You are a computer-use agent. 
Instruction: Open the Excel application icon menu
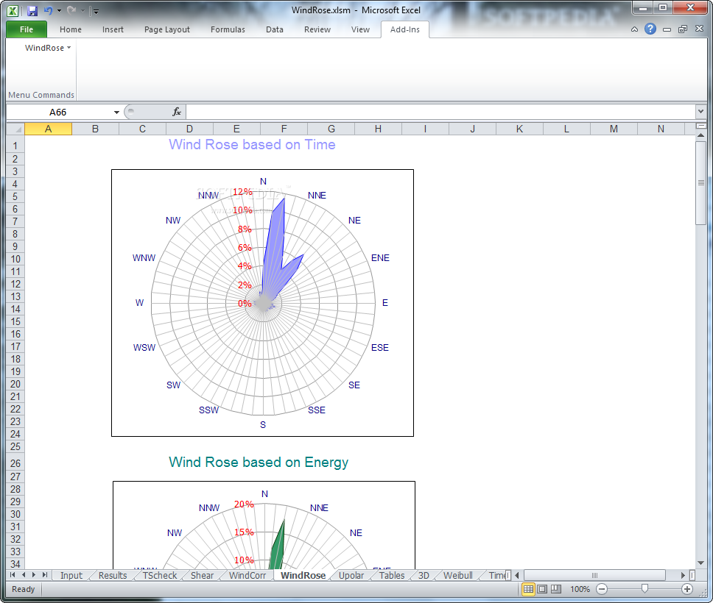click(13, 10)
